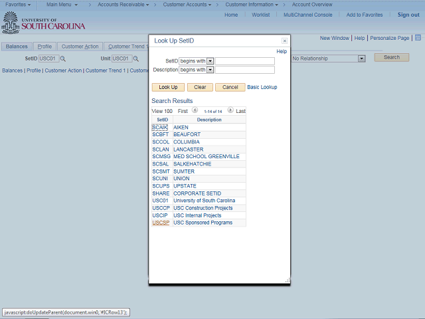The image size is (425, 319).
Task: Click the Personalize Page link
Action: click(x=390, y=38)
